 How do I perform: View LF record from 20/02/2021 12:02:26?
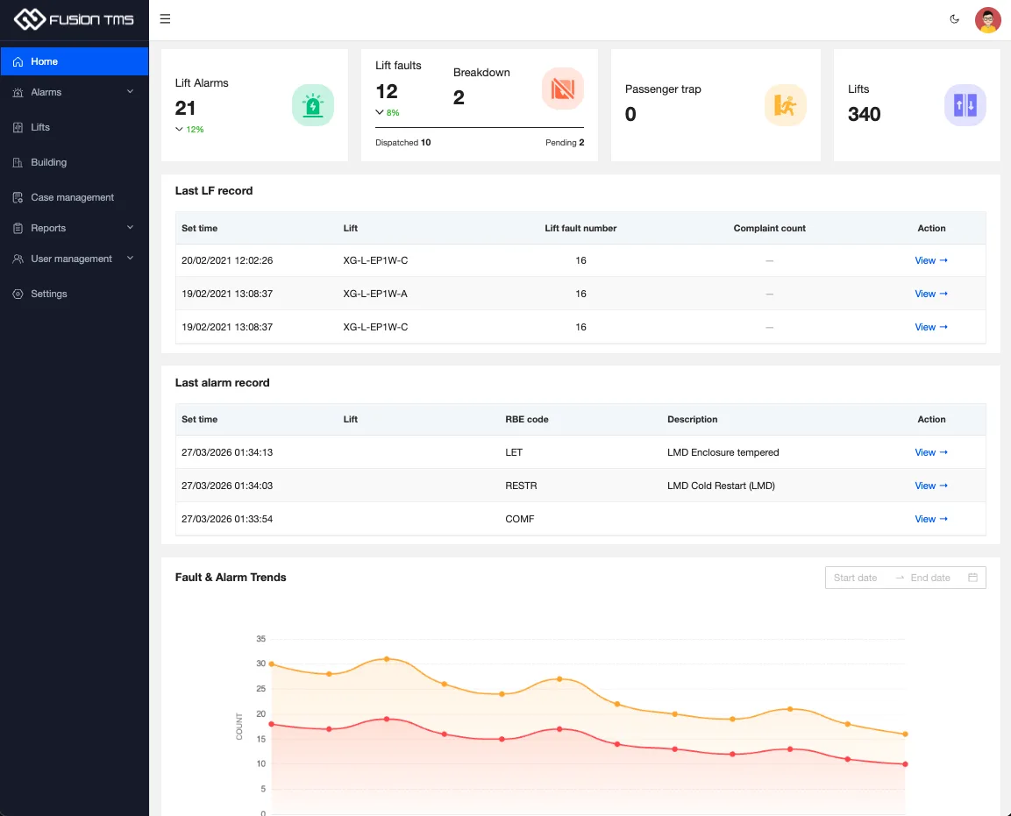click(931, 260)
